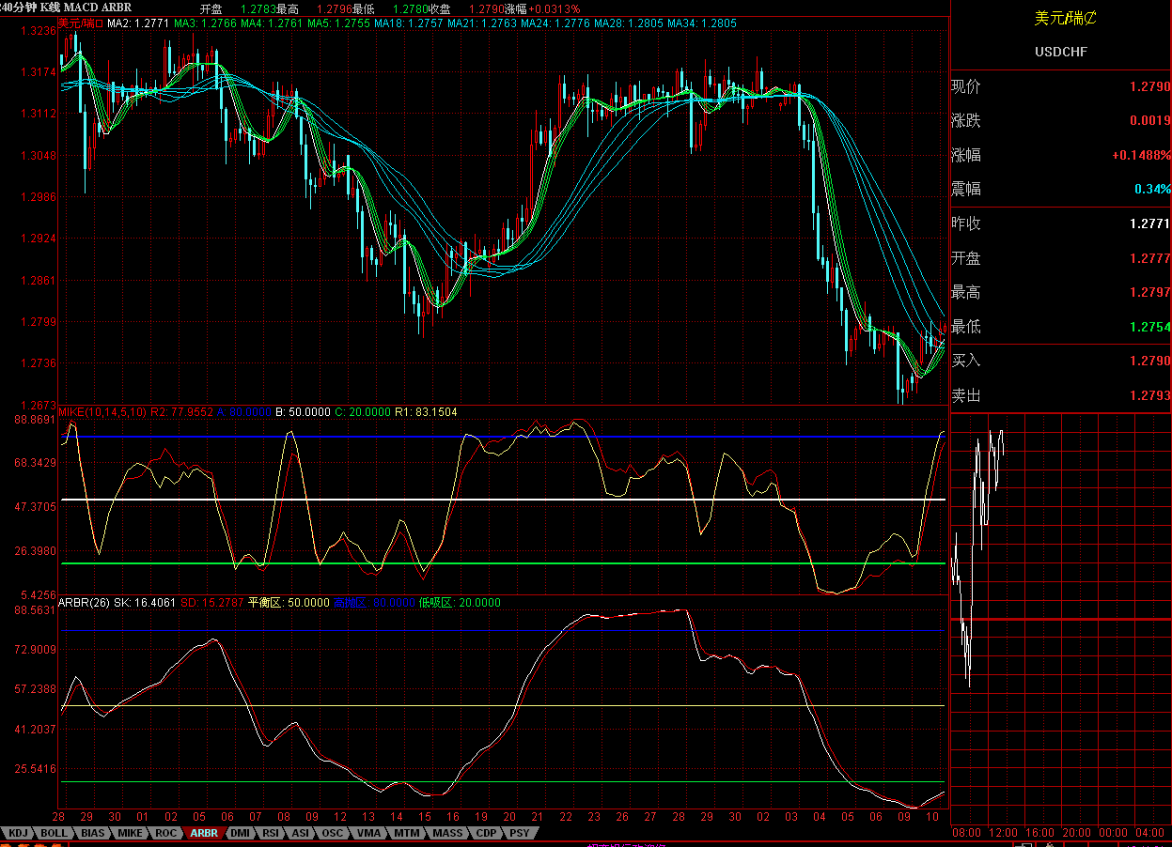
Task: Show the ROC indicator tab
Action: 165,833
